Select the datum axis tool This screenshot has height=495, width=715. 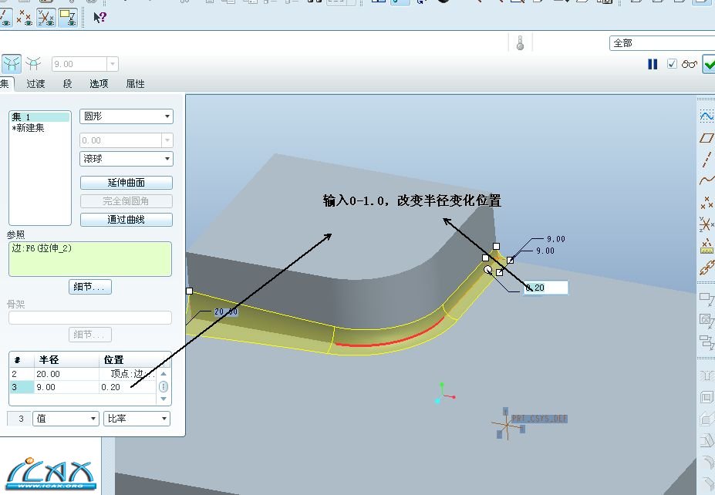(x=706, y=160)
